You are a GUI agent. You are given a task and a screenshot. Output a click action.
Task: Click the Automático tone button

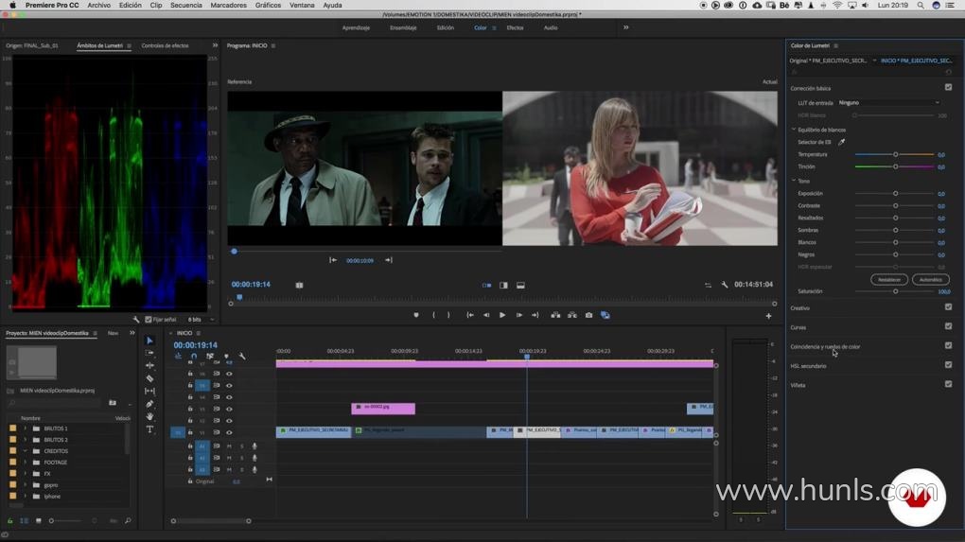(x=931, y=280)
